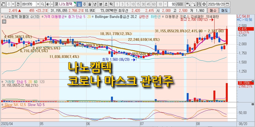Switch to 틱 (tick) chart period

pyautogui.click(x=111, y=4)
